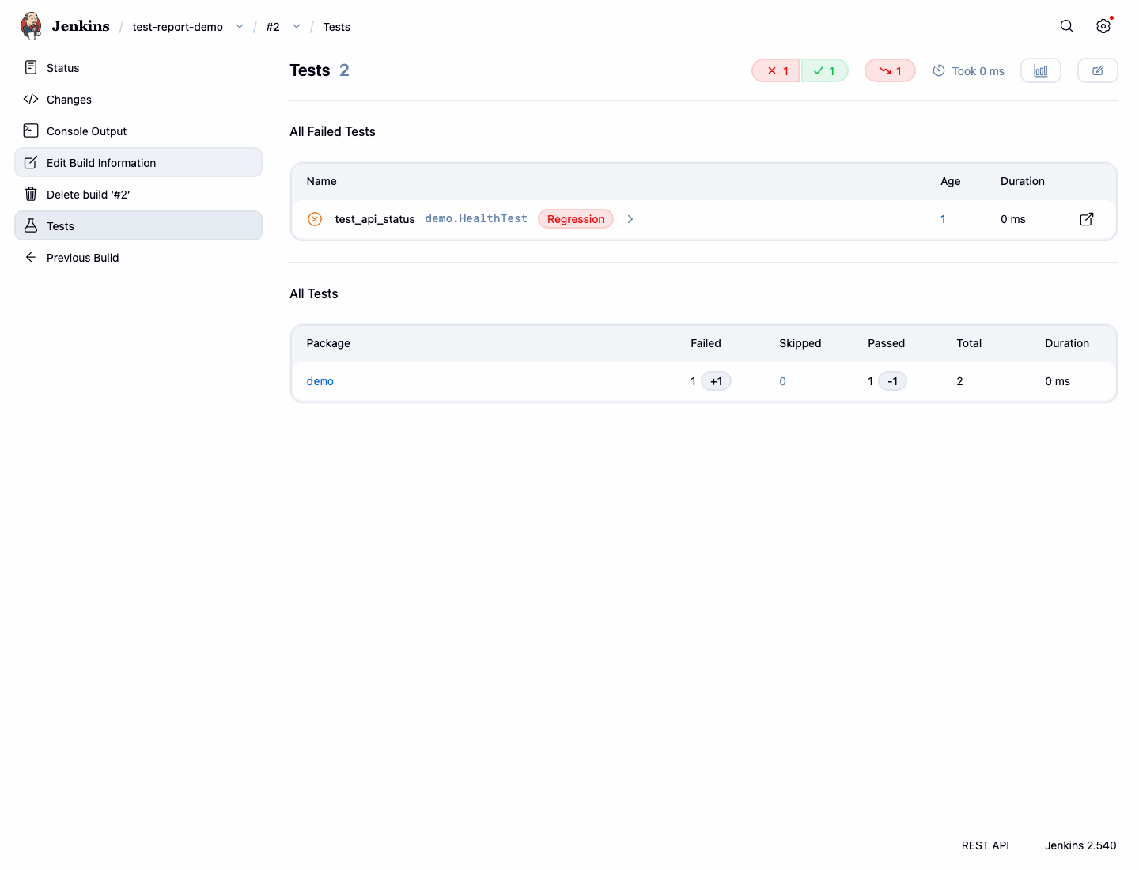Open test_api_status in new window icon
The image size is (1139, 870).
point(1087,219)
